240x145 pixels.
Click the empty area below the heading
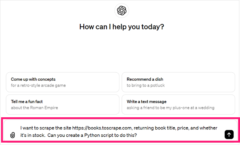(121, 52)
